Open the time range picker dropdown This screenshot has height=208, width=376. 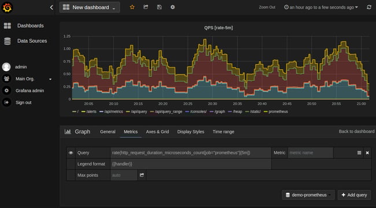[321, 8]
